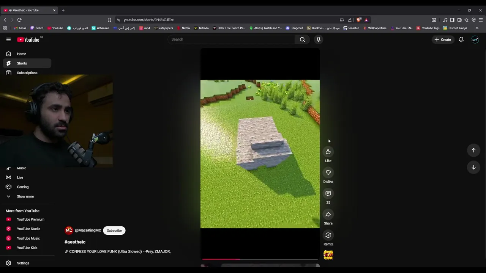
Task: Open the sound thumbnail below Remix
Action: click(328, 255)
